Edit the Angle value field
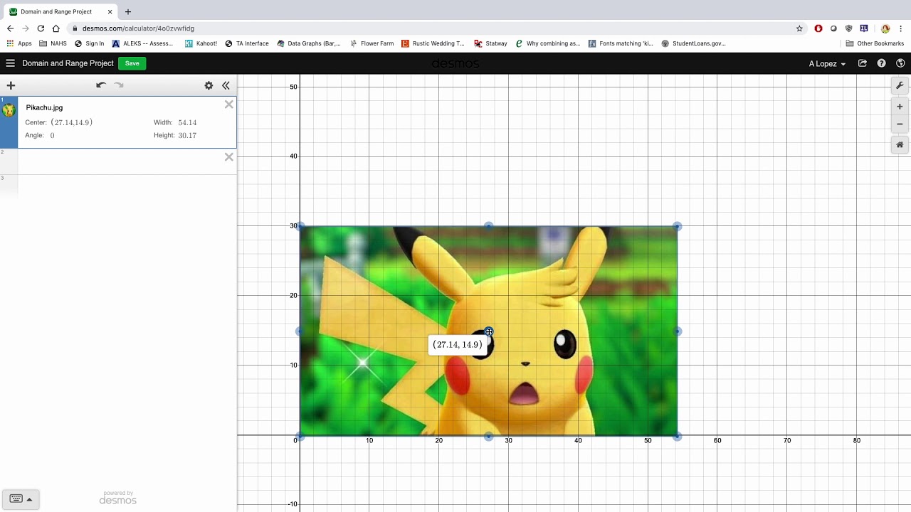 pyautogui.click(x=52, y=135)
